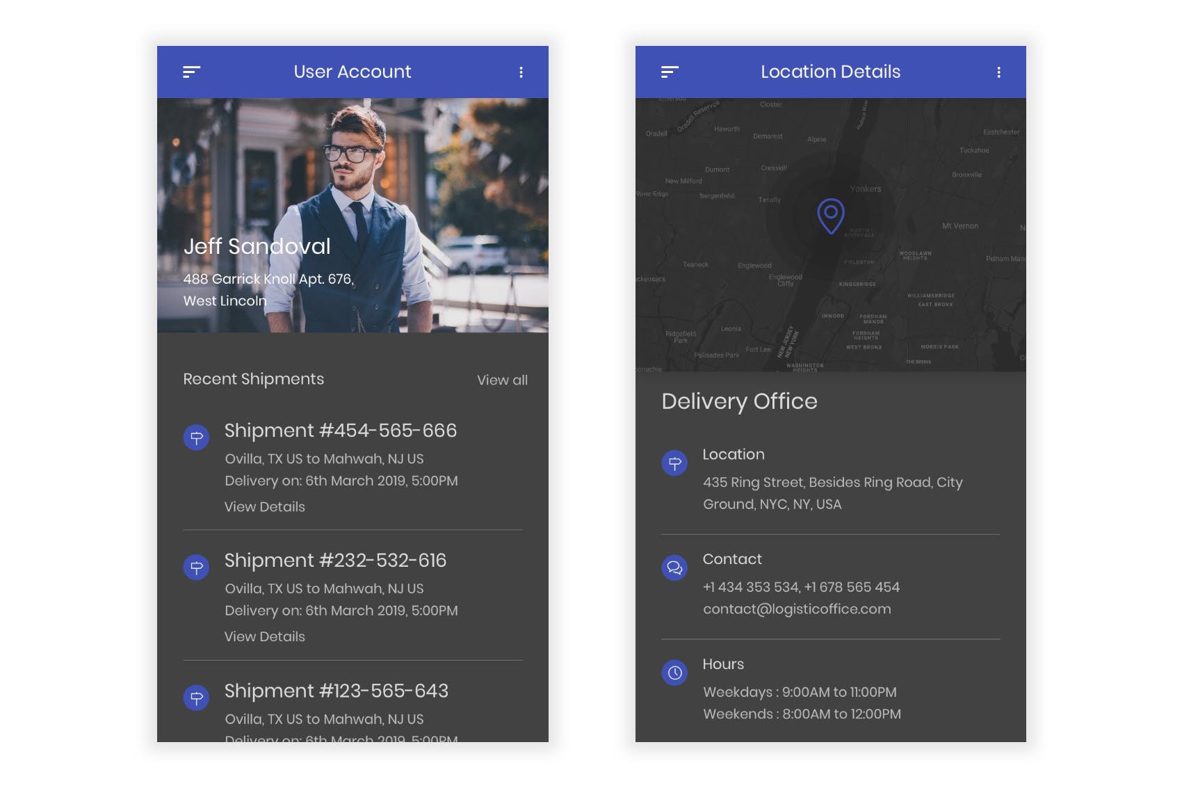The image size is (1182, 788).
Task: Open the overflow menu on User Account screen
Action: point(521,71)
